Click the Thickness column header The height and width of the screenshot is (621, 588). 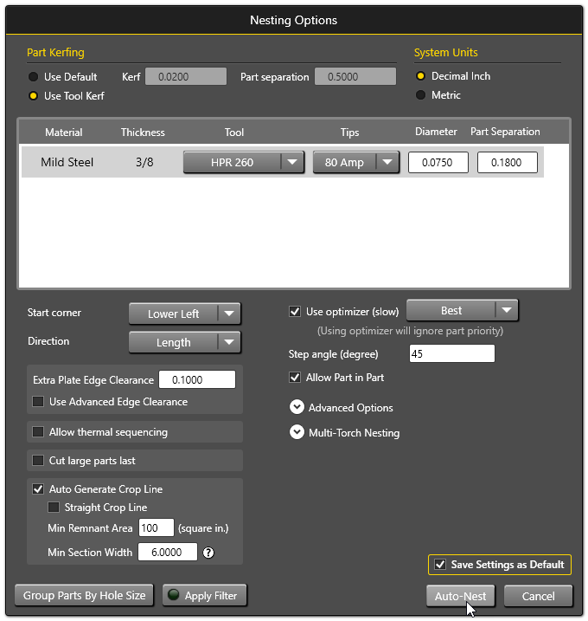coord(143,133)
